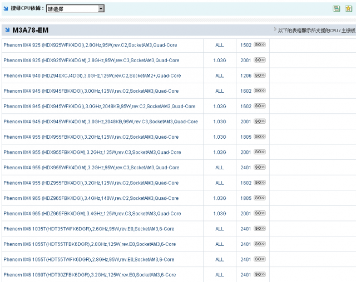Select BIOS 2401 for Phenom IIX6 1090T row

coord(246,275)
